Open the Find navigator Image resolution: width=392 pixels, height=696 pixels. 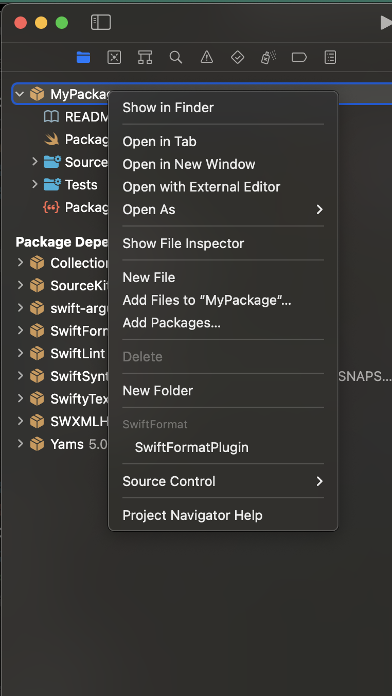(176, 57)
